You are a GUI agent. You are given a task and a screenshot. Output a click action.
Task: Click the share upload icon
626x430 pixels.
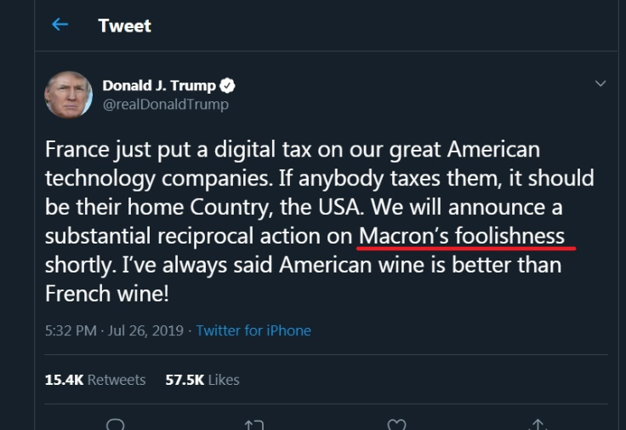click(x=536, y=423)
